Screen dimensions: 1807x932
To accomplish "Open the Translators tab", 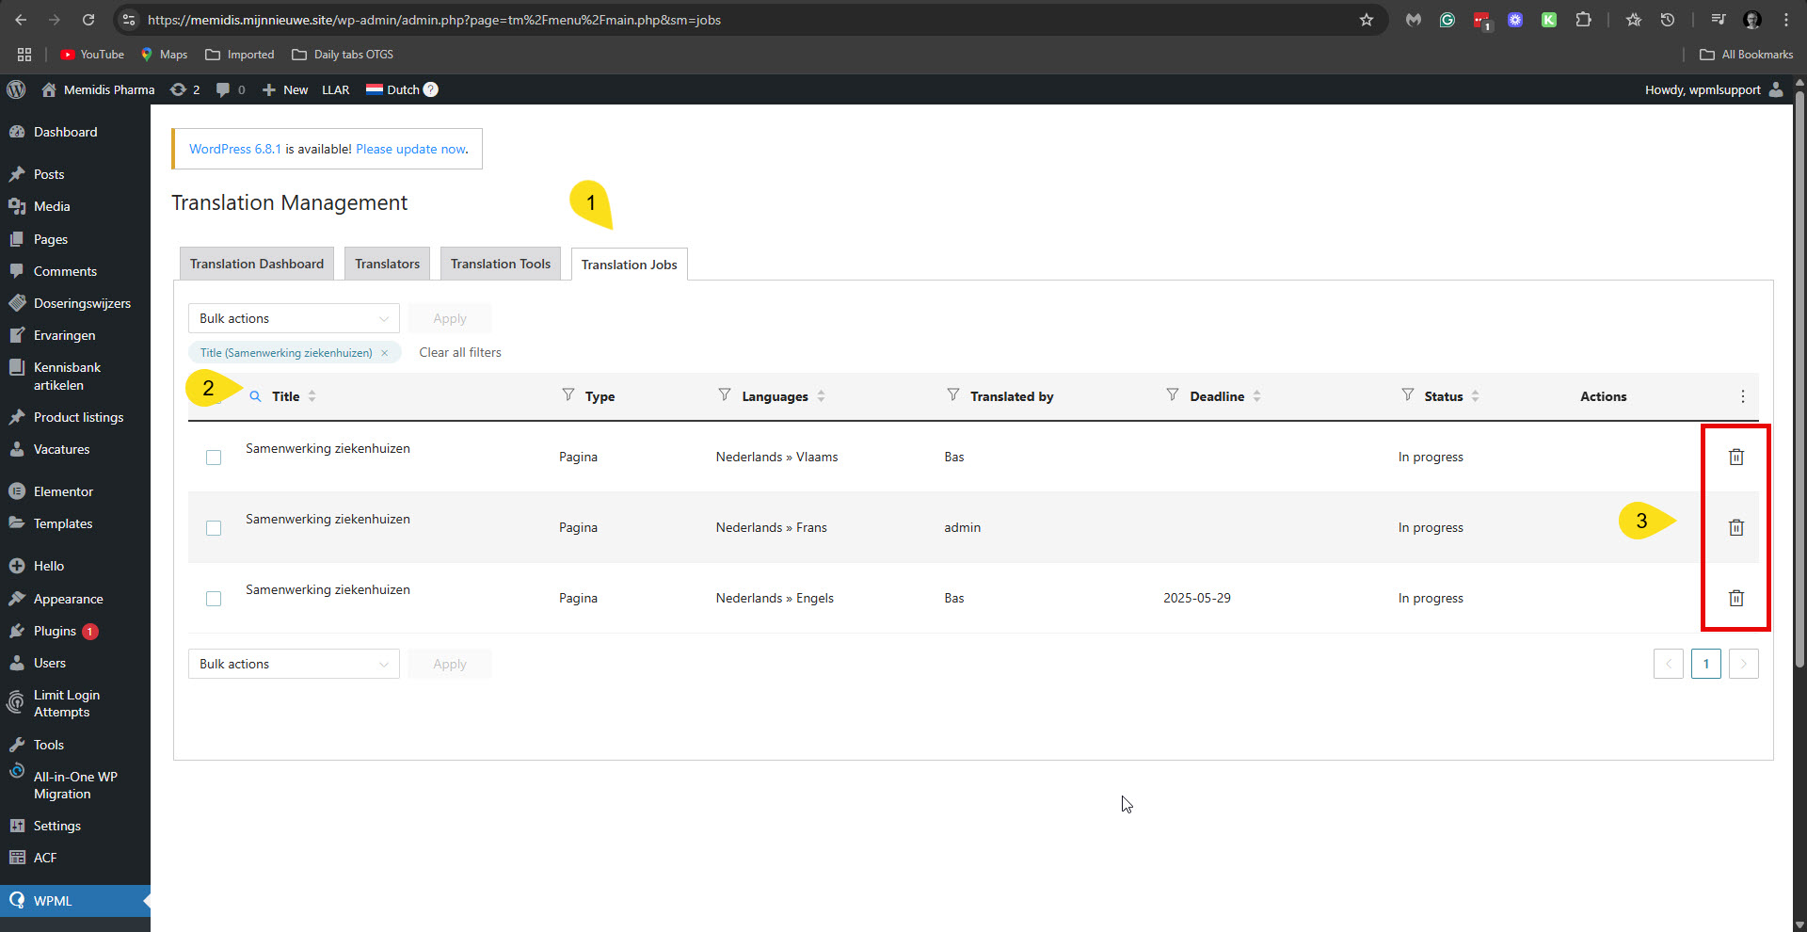I will pos(387,264).
